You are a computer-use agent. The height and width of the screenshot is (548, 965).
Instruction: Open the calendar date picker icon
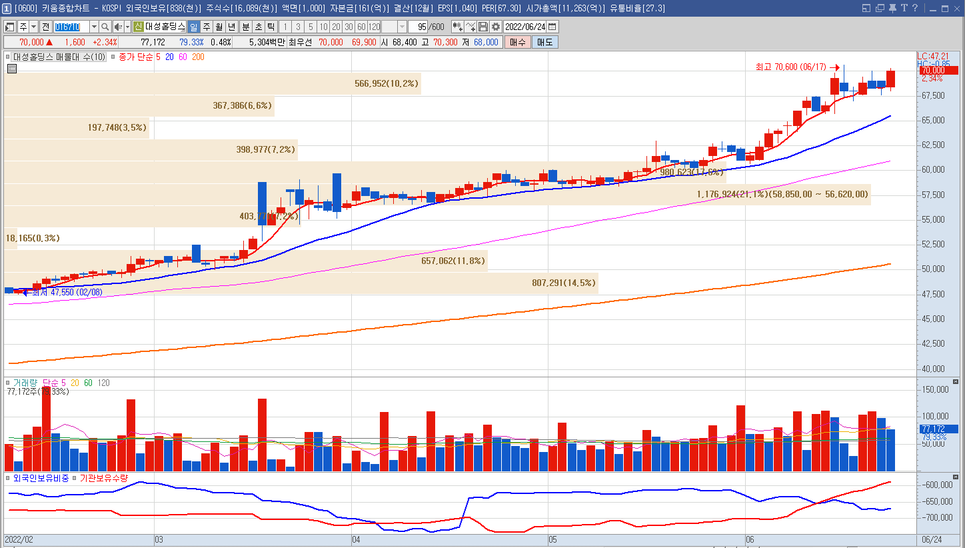pos(552,27)
